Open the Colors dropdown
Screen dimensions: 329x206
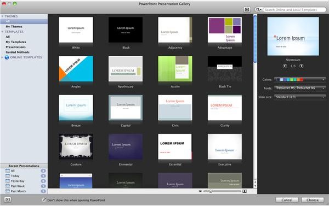(x=300, y=79)
